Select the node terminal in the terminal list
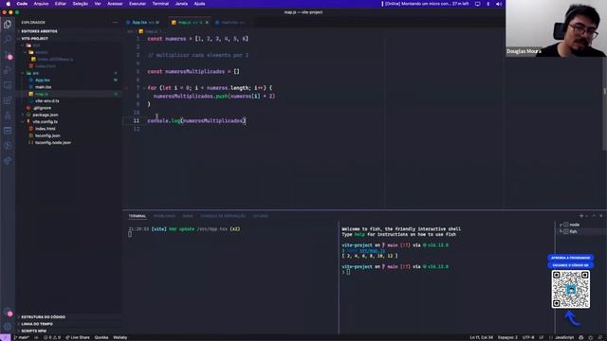Image resolution: width=607 pixels, height=341 pixels. click(575, 224)
